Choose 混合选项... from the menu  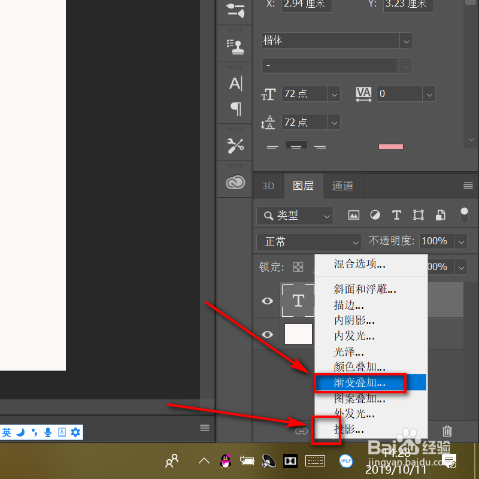tap(371, 264)
